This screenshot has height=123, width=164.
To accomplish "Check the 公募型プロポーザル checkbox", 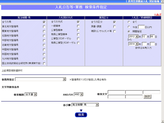I will tap(78, 39).
